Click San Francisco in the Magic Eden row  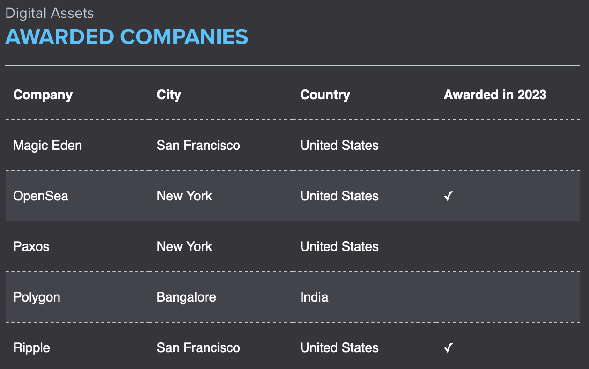click(198, 146)
